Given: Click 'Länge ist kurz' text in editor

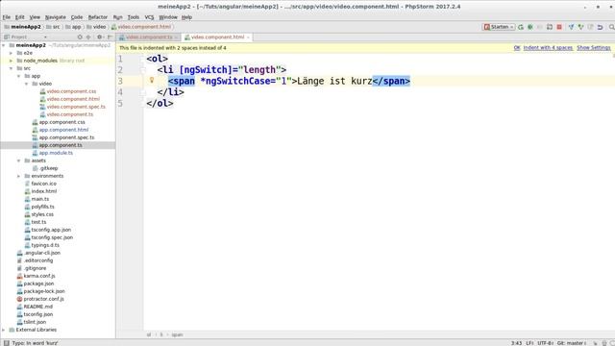Looking at the screenshot, I should pos(334,81).
